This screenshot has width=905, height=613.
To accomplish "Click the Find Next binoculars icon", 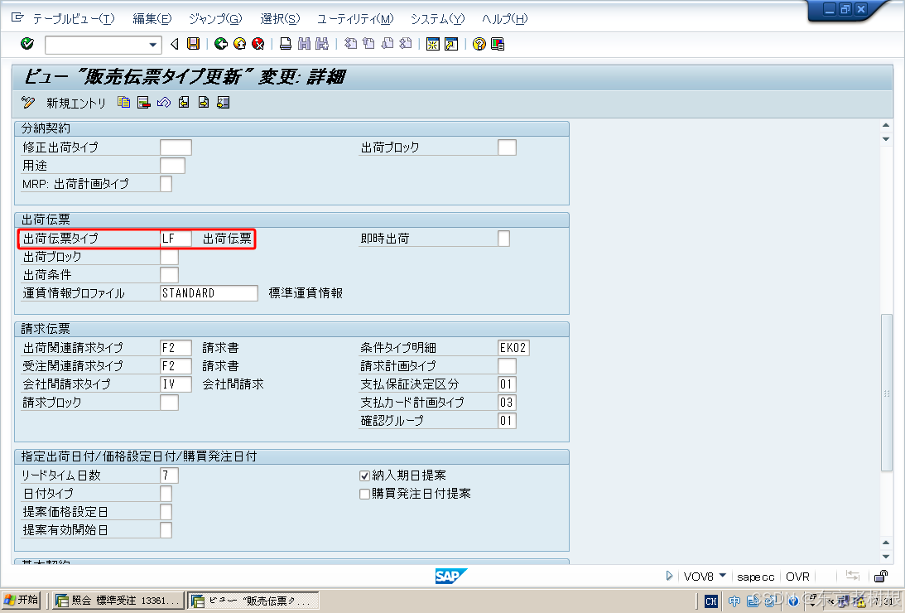I will point(322,44).
